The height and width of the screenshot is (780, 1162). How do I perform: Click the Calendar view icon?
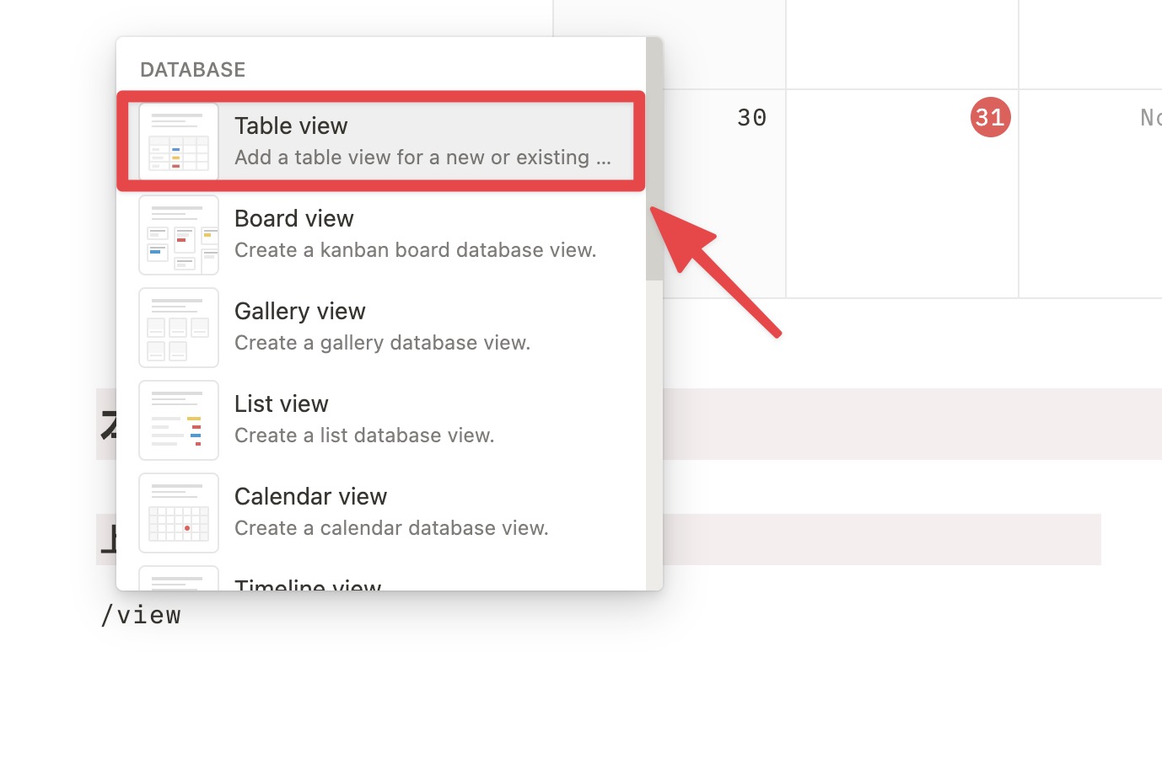coord(179,513)
